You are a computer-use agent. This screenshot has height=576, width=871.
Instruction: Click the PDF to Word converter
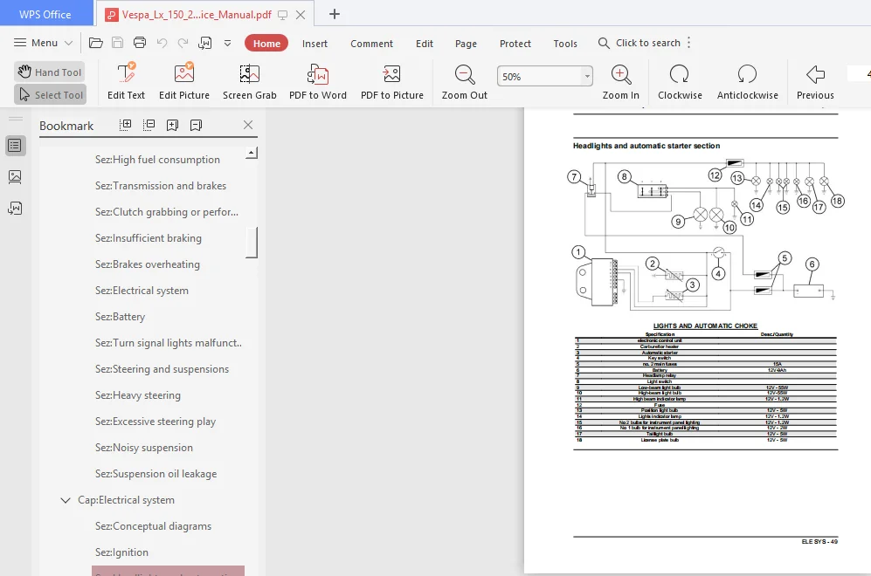(318, 81)
